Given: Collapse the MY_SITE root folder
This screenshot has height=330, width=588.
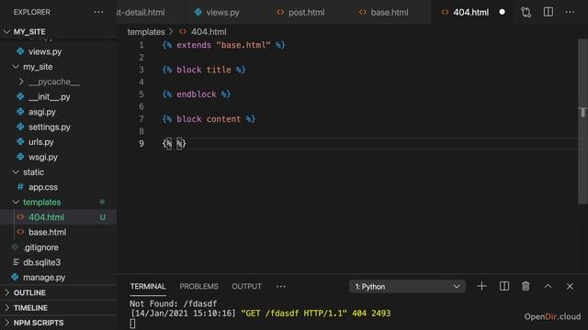Looking at the screenshot, I should pos(6,32).
